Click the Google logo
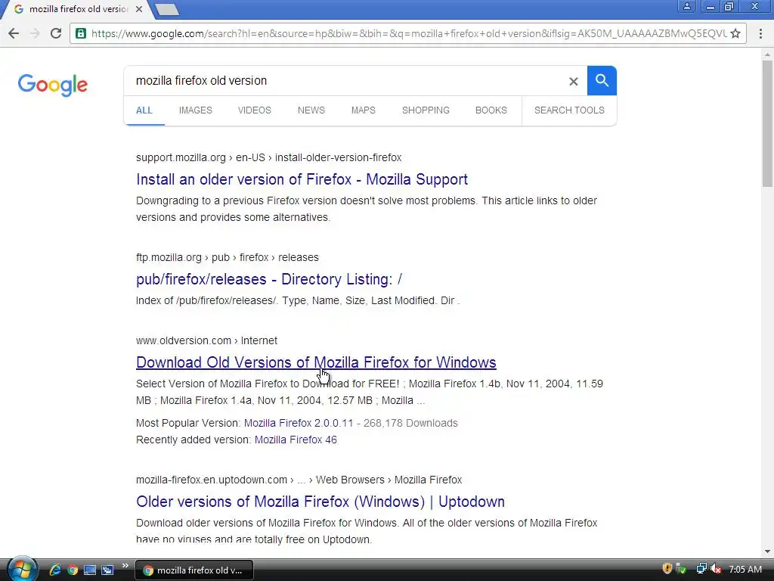Screen dimensions: 774x581 [53, 85]
